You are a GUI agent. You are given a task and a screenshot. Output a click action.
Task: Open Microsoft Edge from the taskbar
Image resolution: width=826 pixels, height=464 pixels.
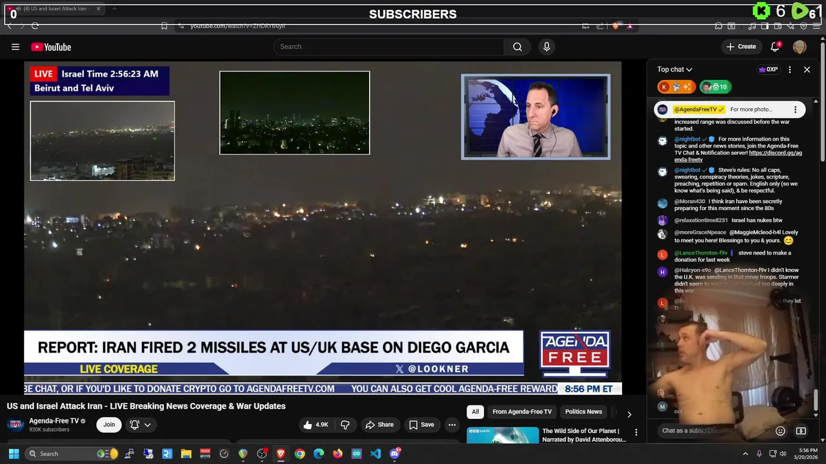pyautogui.click(x=319, y=454)
